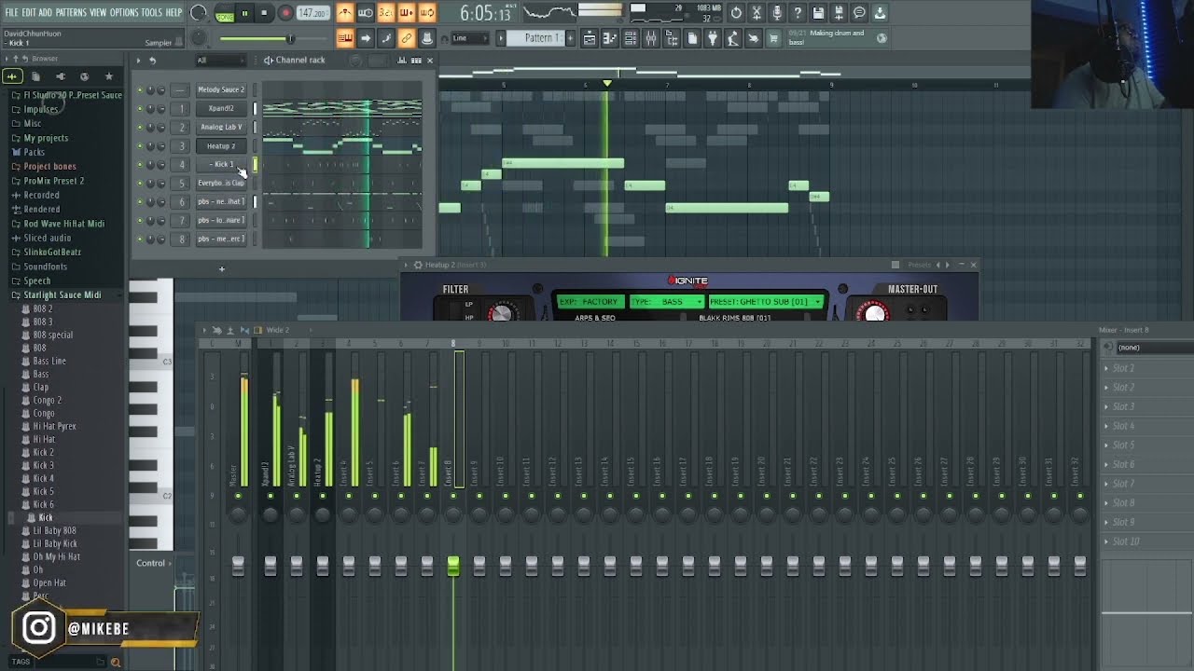Open the plugin picker plug icon

point(713,38)
